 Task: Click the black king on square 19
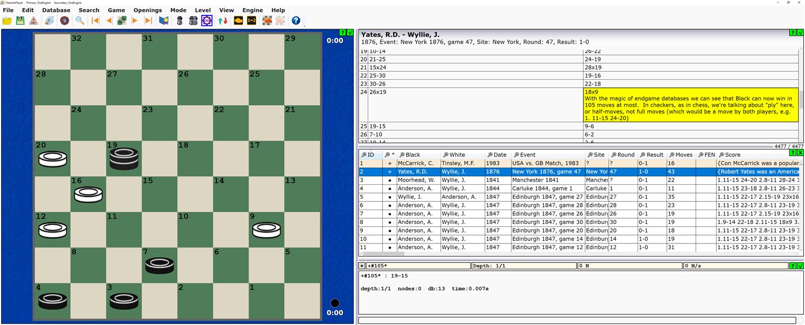click(124, 158)
